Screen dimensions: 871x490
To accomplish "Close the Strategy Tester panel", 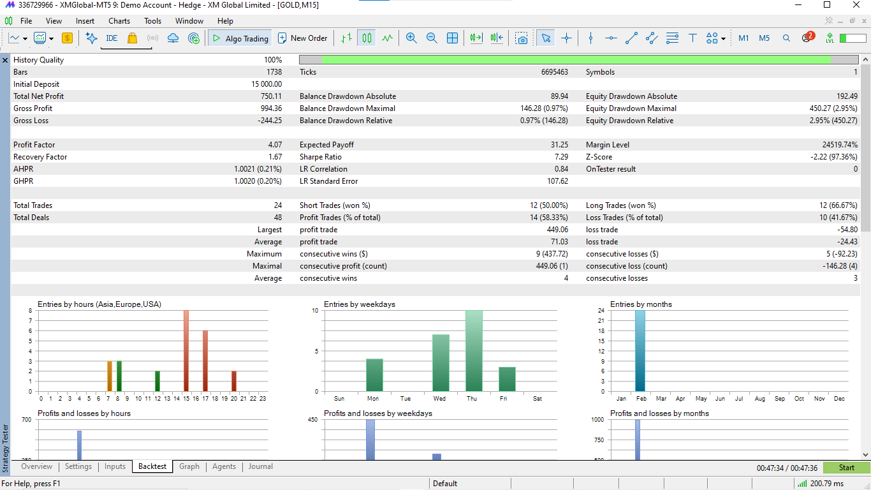I will coord(5,60).
